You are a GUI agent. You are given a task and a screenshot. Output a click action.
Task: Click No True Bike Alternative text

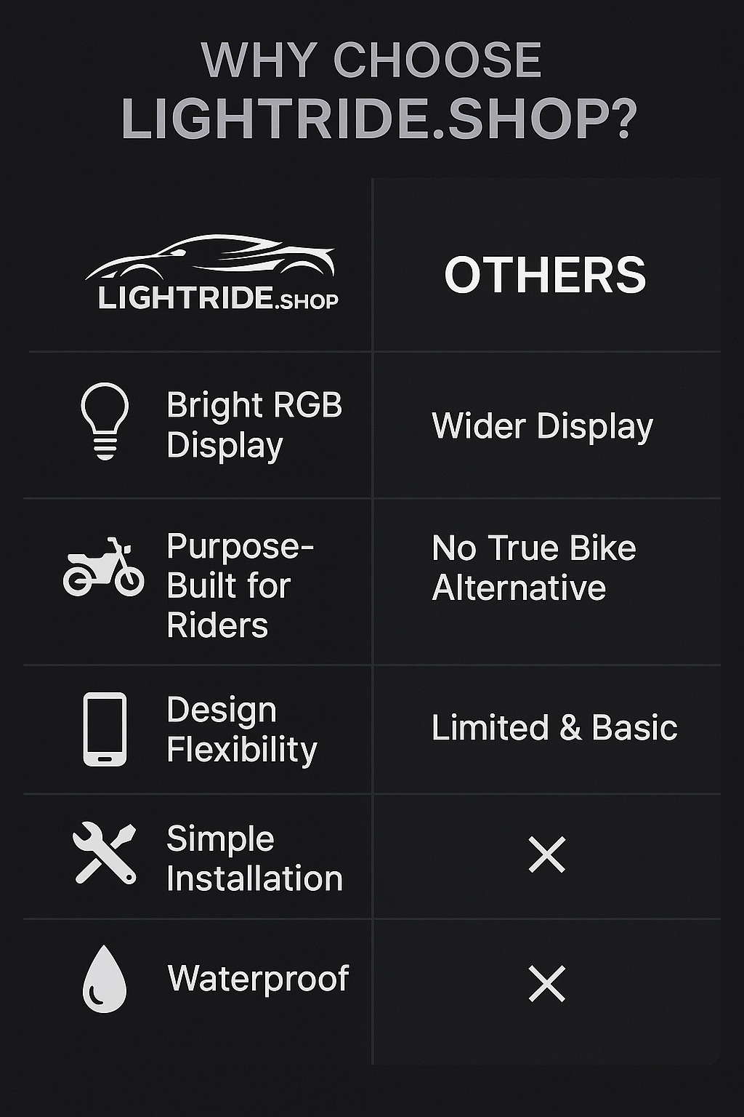click(x=534, y=568)
